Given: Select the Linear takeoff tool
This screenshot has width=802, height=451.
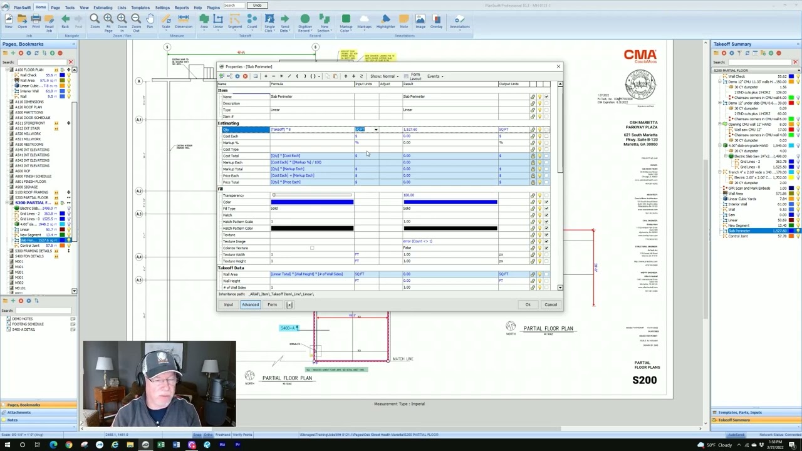Looking at the screenshot, I should point(218,21).
